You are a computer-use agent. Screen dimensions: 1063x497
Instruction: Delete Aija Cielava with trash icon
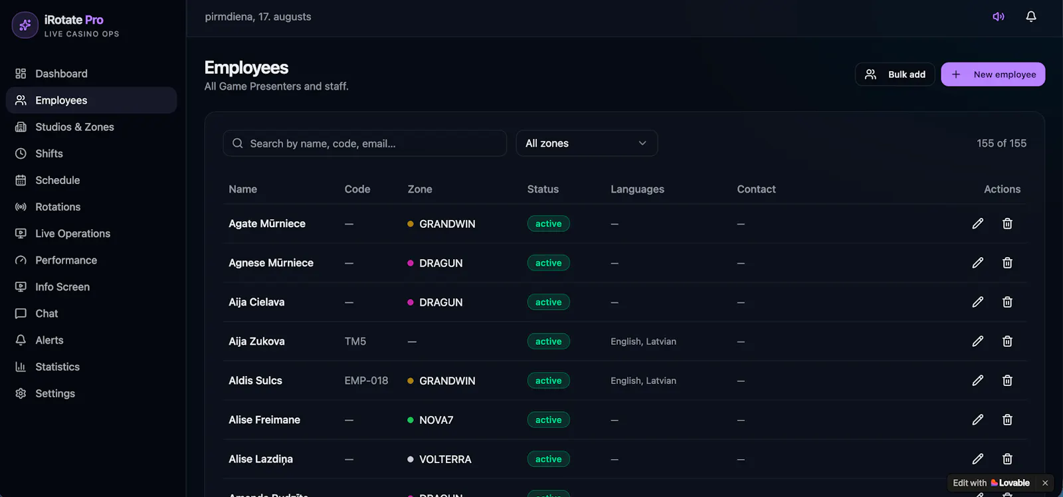[1007, 302]
